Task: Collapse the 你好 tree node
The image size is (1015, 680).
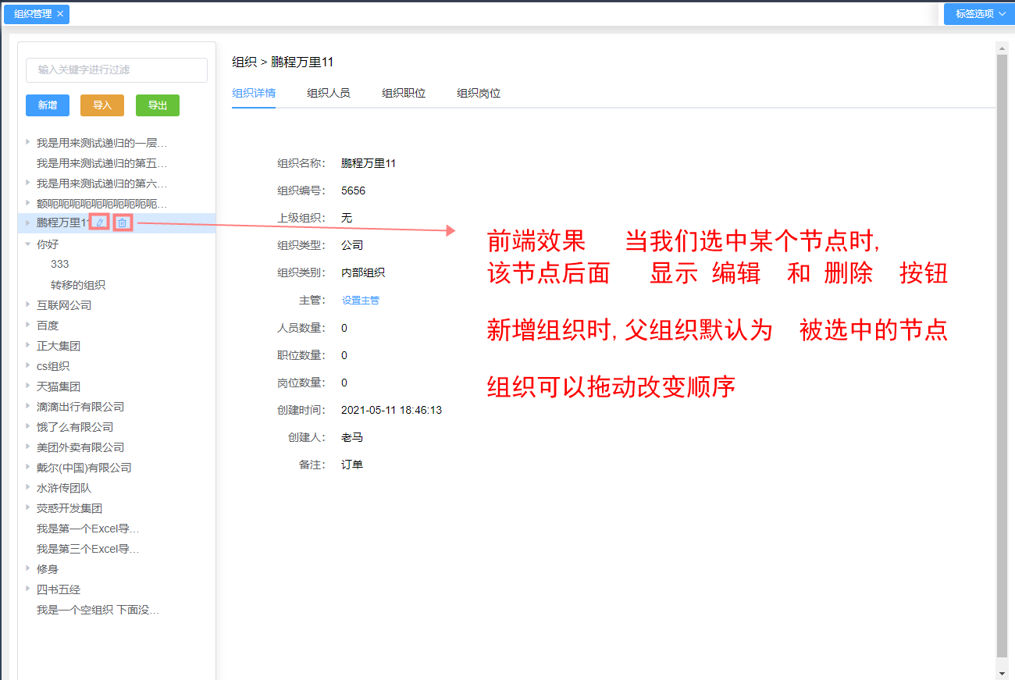Action: (27, 244)
